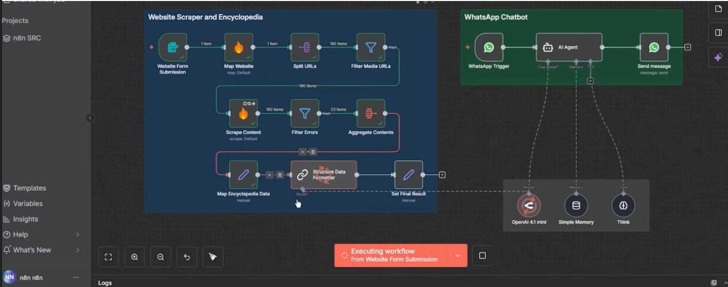Select the WhatsApp Chatbot sticky title
Image resolution: width=728 pixels, height=287 pixels.
(496, 17)
